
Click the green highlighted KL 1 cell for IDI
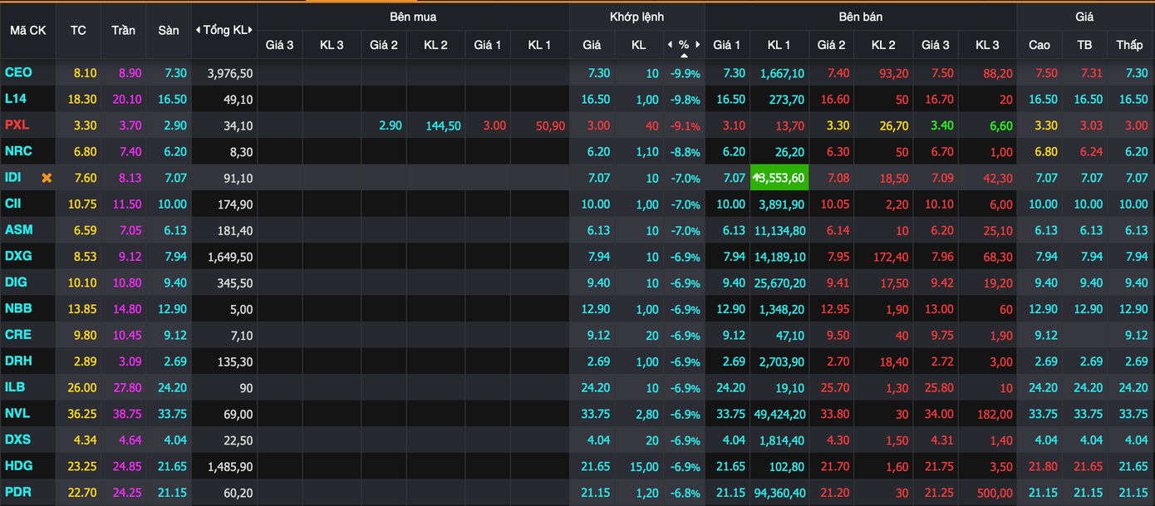click(779, 178)
